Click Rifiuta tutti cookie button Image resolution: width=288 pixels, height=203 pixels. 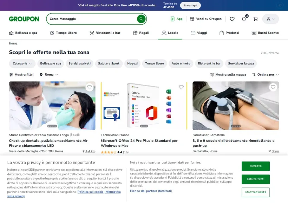click(x=255, y=179)
